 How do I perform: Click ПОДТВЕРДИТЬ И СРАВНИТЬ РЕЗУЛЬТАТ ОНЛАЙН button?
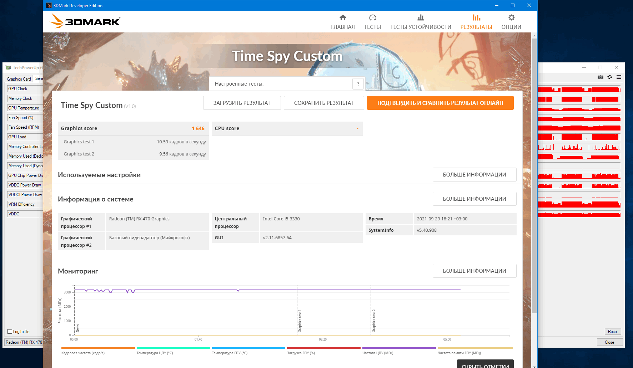point(440,103)
